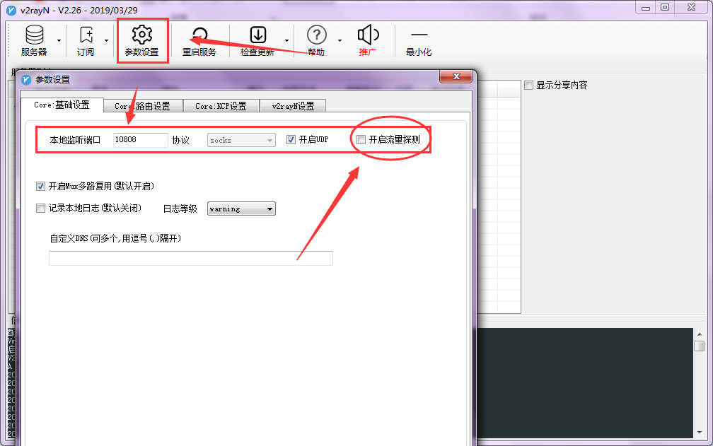Click the 推广 speaker icon

tap(368, 35)
